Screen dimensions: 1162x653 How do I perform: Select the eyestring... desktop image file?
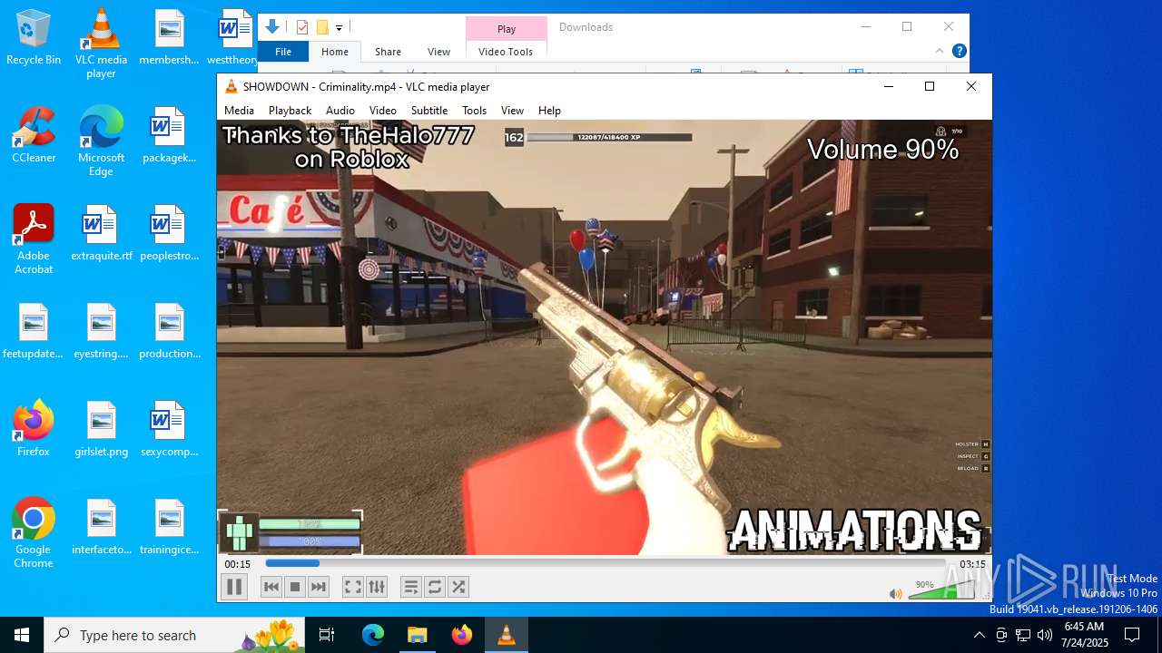click(x=101, y=331)
